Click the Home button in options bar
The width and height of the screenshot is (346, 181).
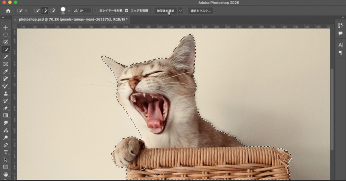8,11
